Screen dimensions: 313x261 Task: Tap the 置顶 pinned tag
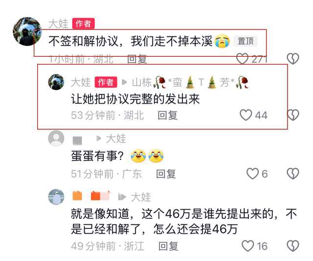point(246,41)
